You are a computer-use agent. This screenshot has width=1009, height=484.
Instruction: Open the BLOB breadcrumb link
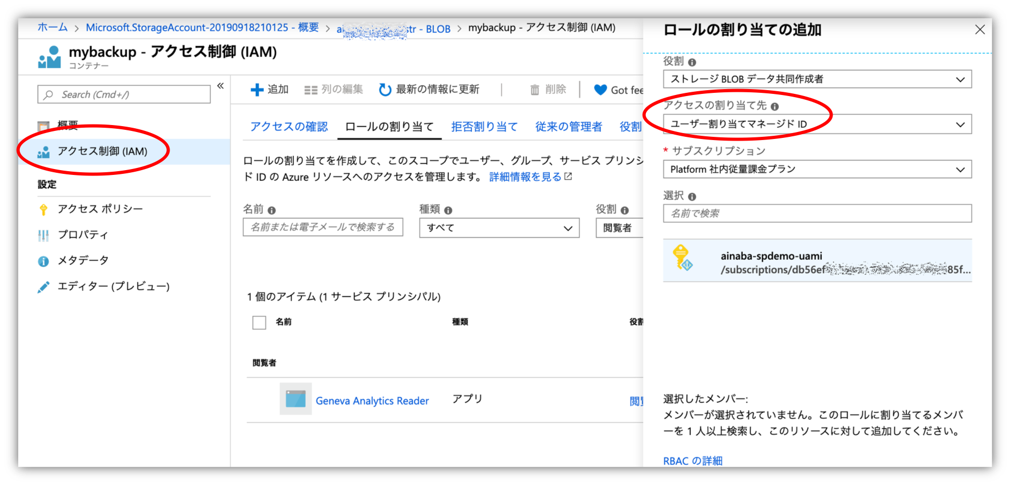click(394, 29)
